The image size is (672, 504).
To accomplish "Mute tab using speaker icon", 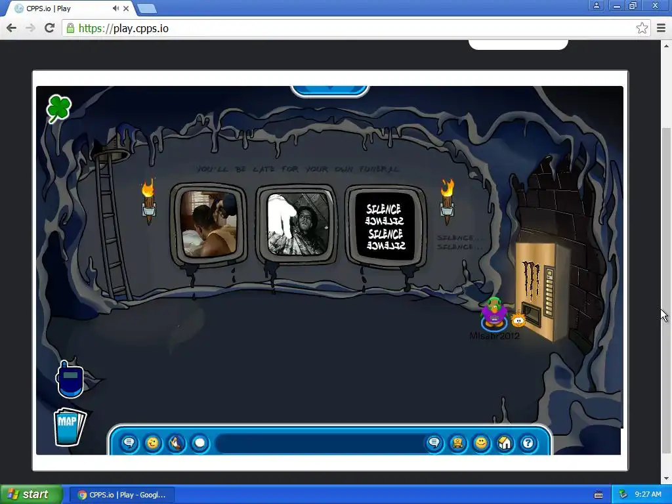I will coord(115,9).
